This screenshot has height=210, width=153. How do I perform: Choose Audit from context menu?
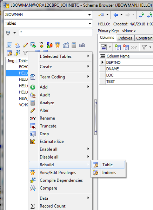(60, 95)
